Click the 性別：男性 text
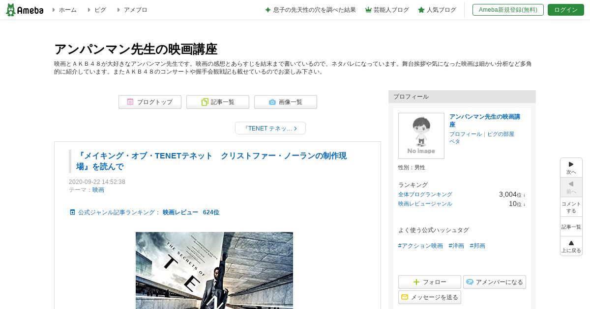 tap(412, 168)
